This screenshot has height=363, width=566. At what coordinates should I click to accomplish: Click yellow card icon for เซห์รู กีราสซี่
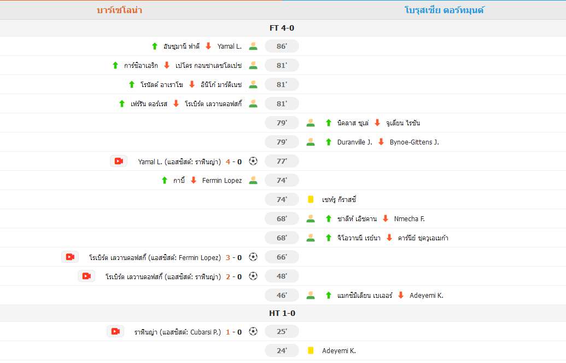point(311,200)
